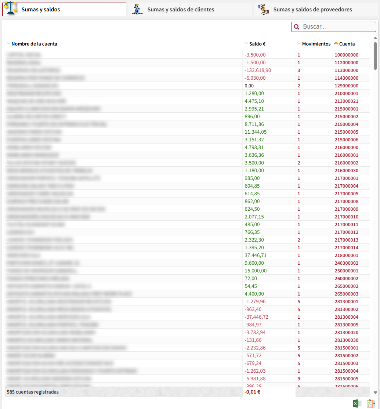
Task: Open the clipboard checklist icon
Action: [370, 403]
